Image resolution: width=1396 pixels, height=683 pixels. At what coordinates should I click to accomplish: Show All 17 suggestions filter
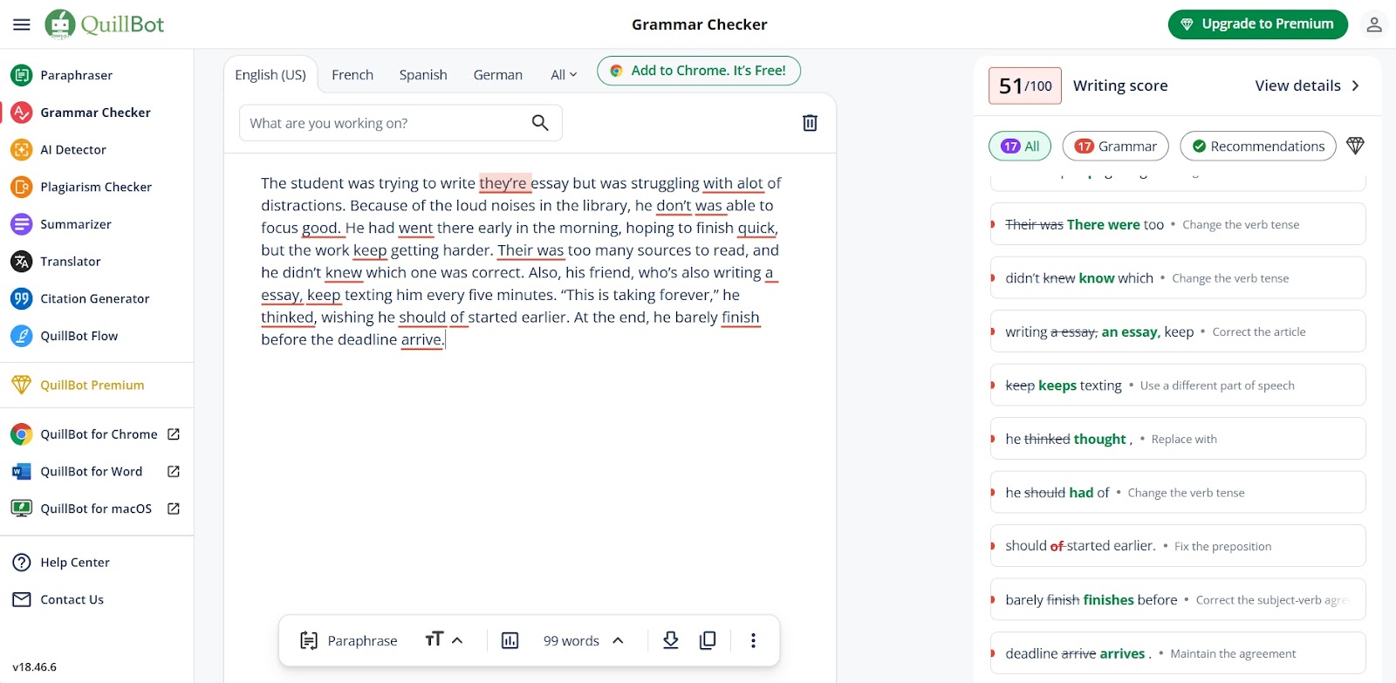coord(1020,147)
